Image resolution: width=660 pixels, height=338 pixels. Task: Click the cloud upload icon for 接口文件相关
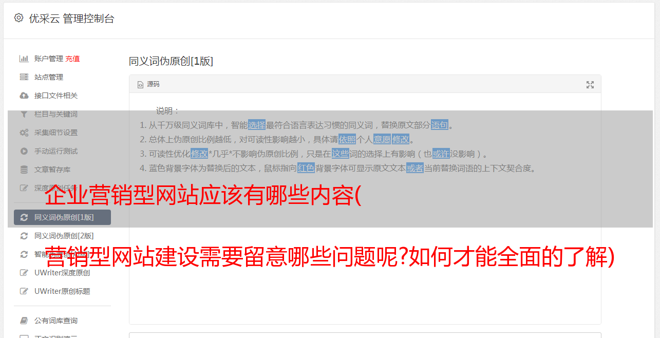[24, 96]
